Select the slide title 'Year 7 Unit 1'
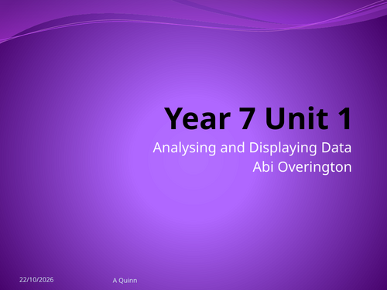 [x=258, y=118]
